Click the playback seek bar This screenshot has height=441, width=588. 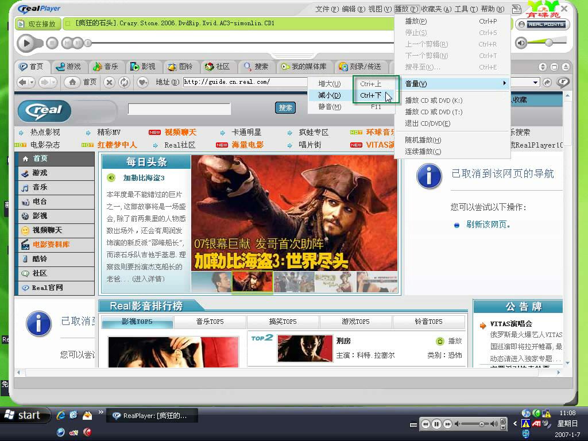point(240,43)
